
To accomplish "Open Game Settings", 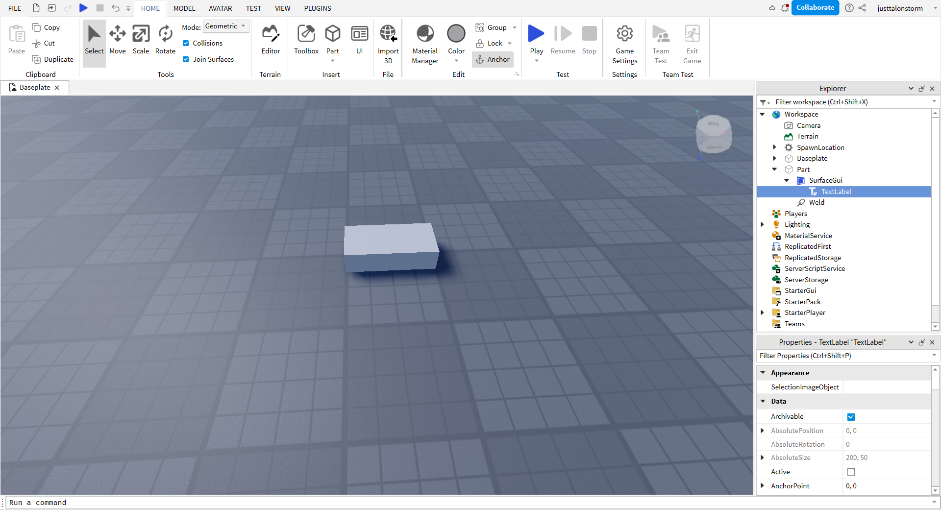I will 624,43.
